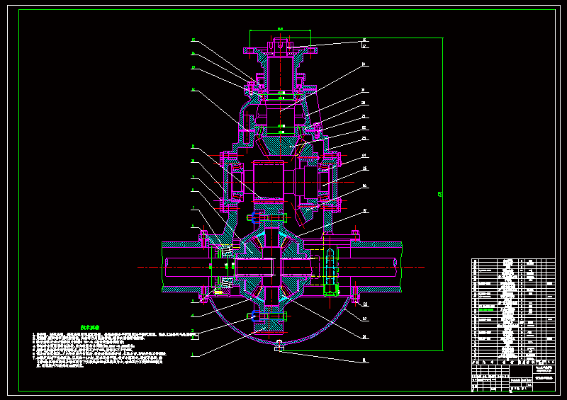Click part callout number 24
567x400 pixels.
pos(364,155)
